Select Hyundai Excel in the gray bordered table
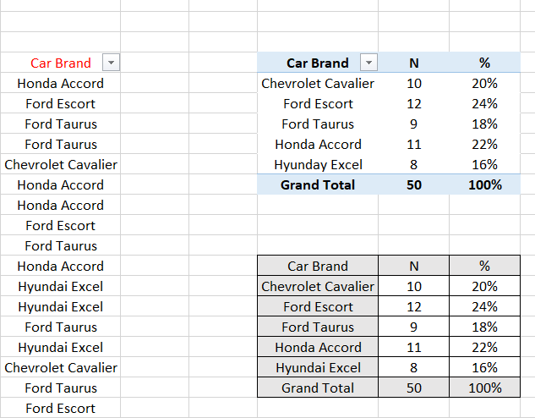 318,367
